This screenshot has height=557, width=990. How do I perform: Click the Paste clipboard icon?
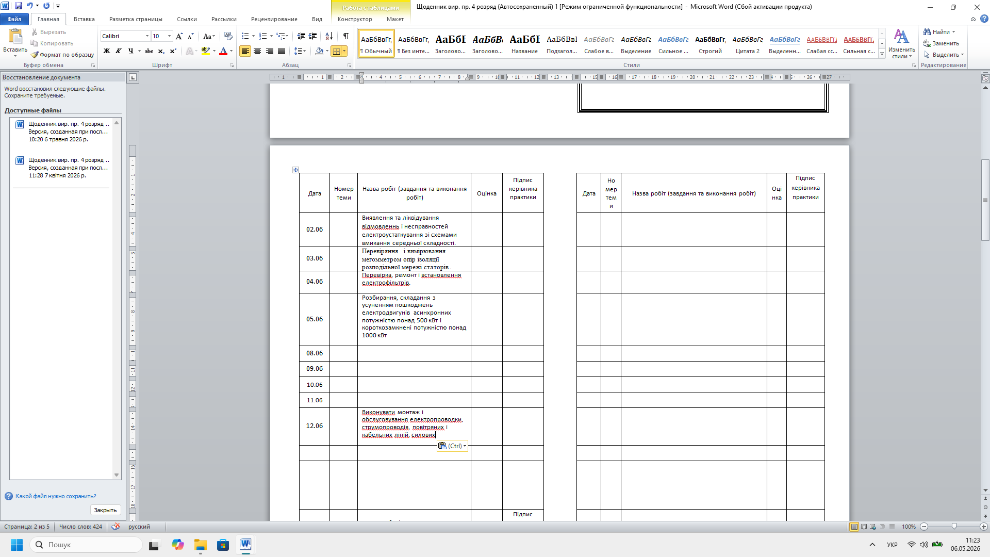point(15,36)
